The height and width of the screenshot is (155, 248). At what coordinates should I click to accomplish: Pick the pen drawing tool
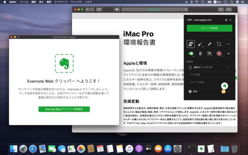pos(210,44)
